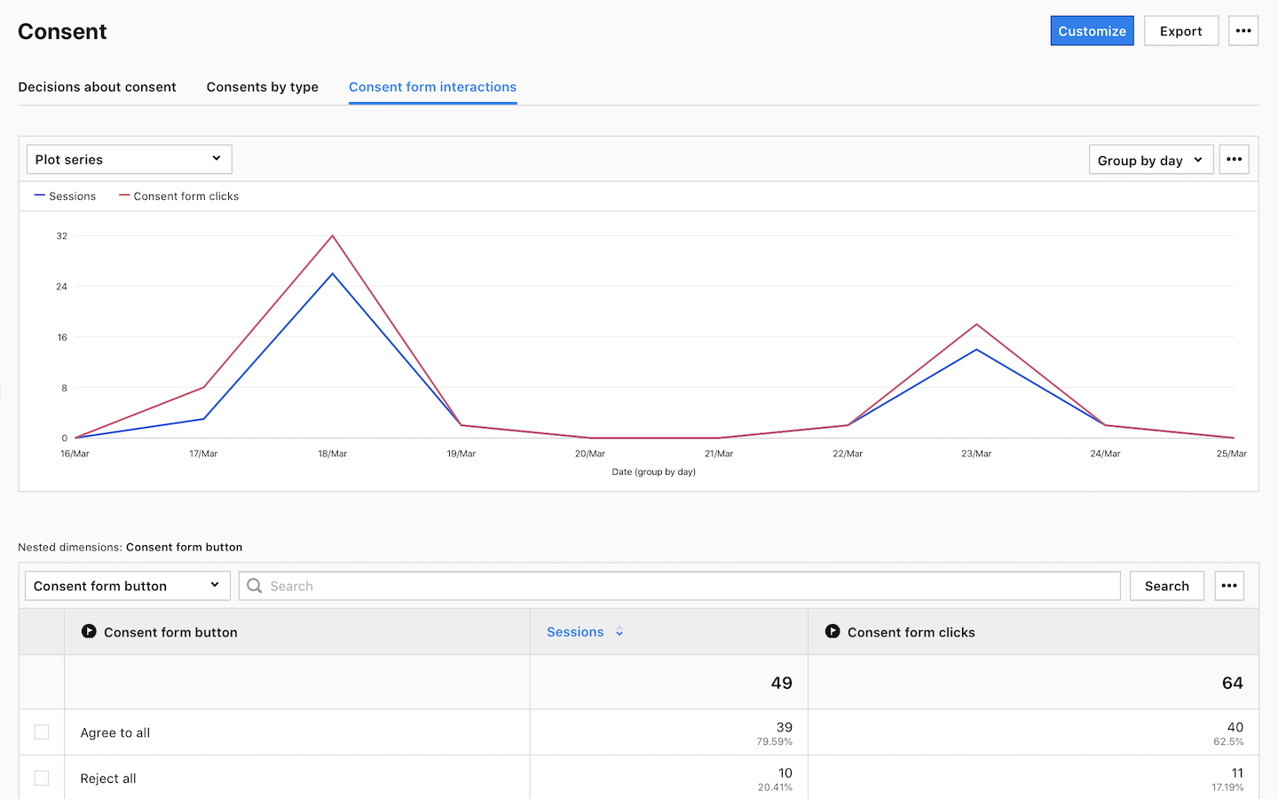Select the Consent form interactions tab
This screenshot has height=799, width=1278.
coord(432,87)
